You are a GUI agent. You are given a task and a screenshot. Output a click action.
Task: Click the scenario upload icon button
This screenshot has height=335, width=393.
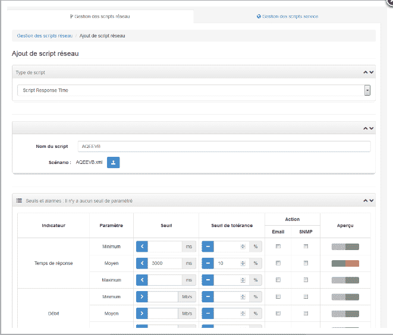coord(114,162)
